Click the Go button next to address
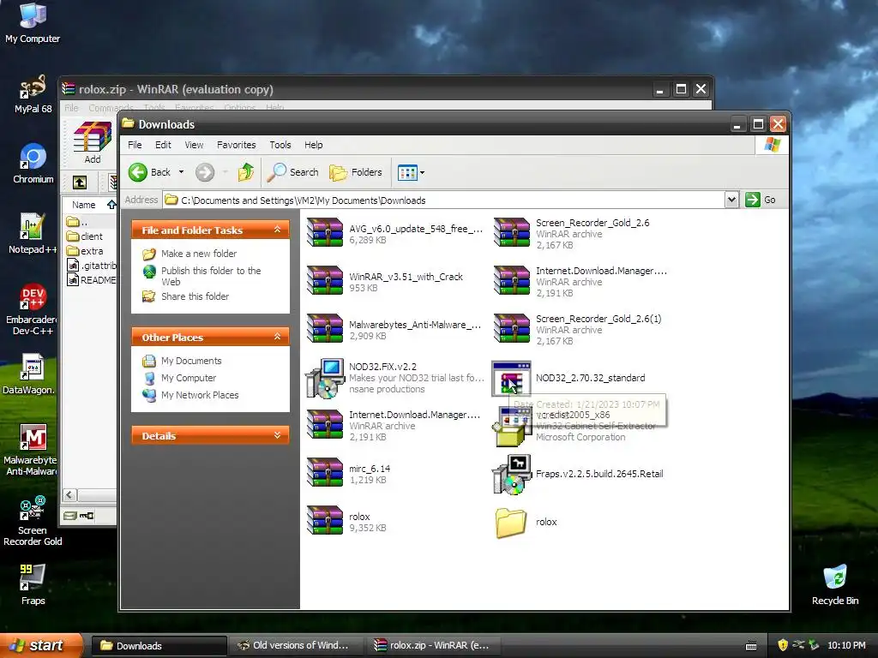The height and width of the screenshot is (658, 878). [761, 200]
